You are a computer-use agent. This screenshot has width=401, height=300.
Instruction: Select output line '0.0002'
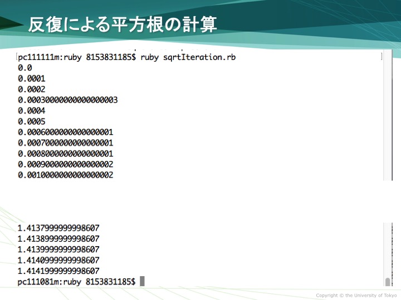pyautogui.click(x=31, y=89)
